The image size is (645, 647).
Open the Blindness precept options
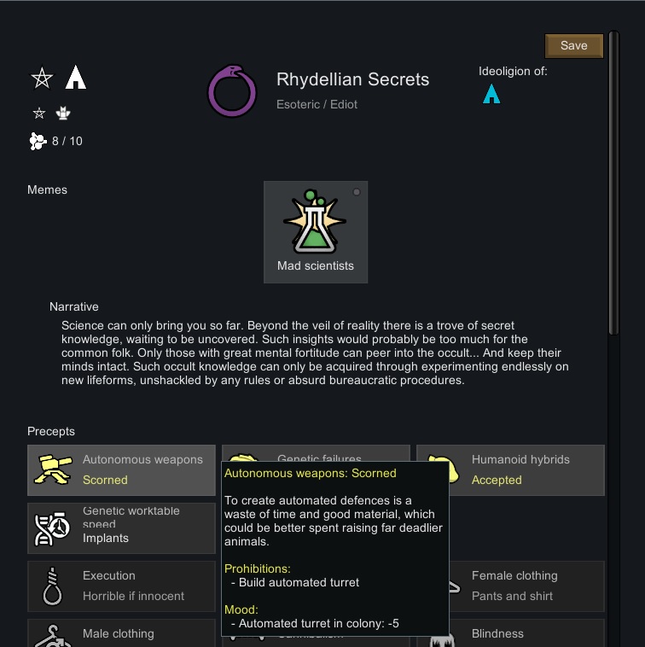pos(510,634)
